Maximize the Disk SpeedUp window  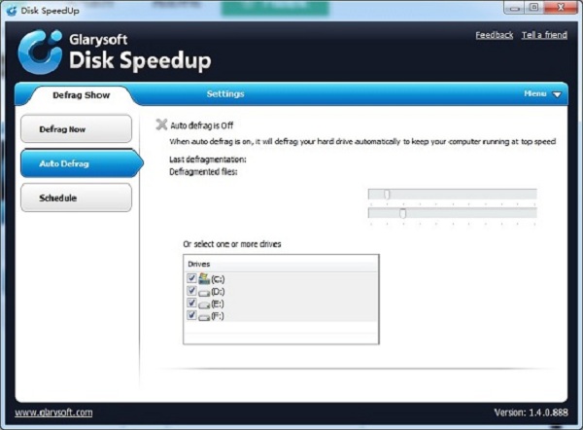pyautogui.click(x=533, y=8)
